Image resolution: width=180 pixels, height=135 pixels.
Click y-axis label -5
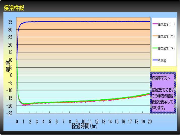[10, 83]
